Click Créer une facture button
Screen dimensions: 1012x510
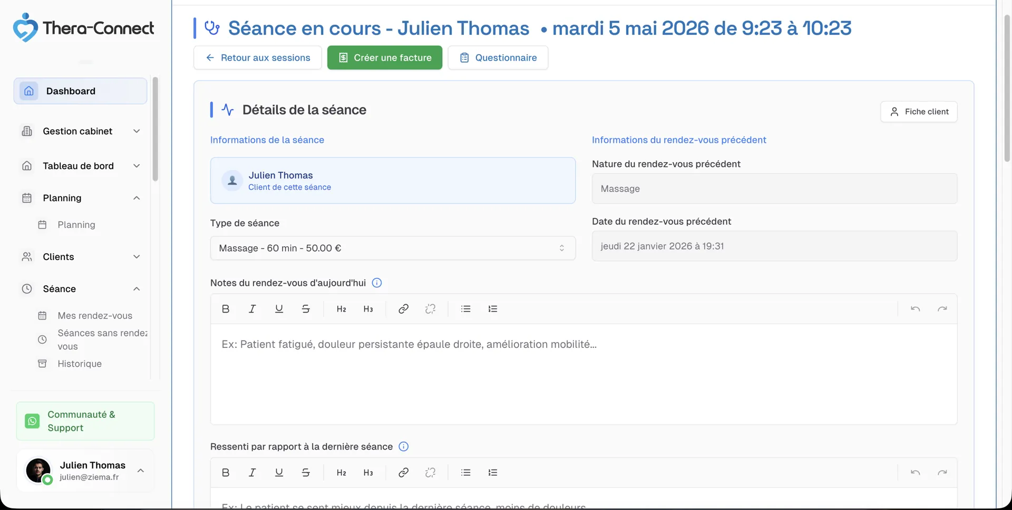pos(385,57)
